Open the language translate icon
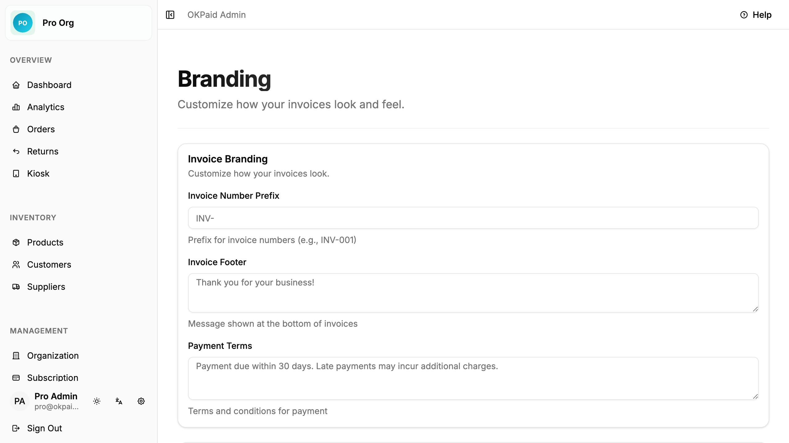The height and width of the screenshot is (443, 789). pos(119,401)
